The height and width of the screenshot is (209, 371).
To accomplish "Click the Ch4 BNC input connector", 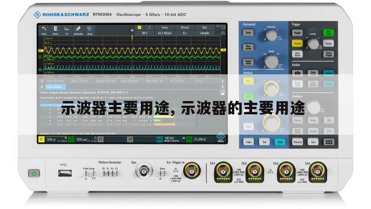I will (318, 172).
